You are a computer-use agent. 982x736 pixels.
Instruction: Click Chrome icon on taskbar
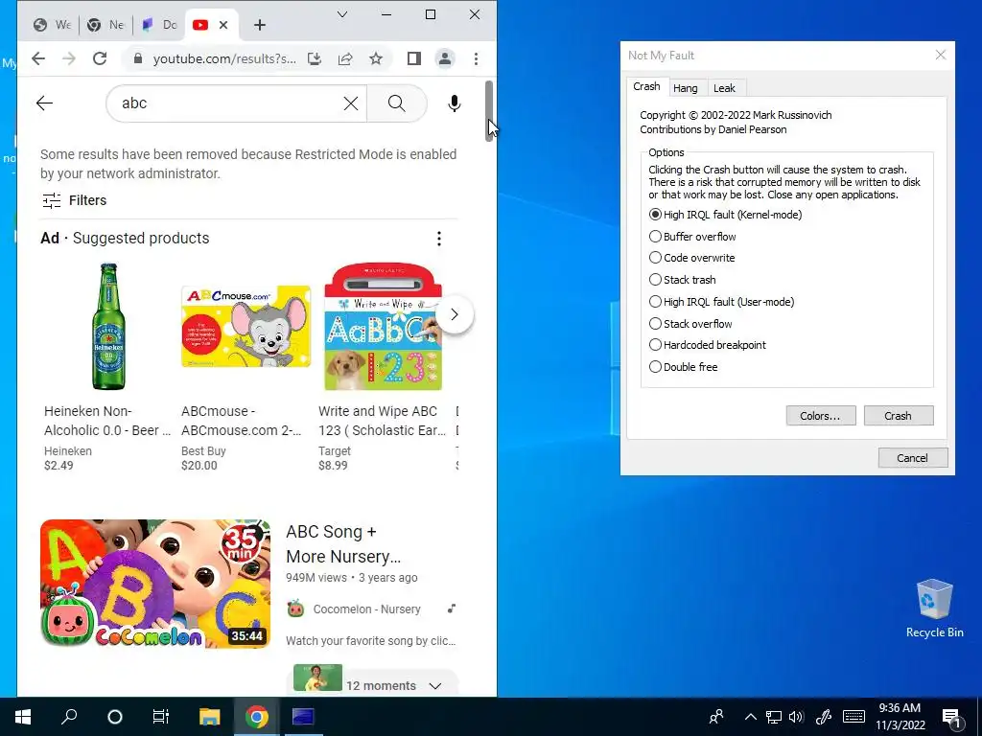256,717
